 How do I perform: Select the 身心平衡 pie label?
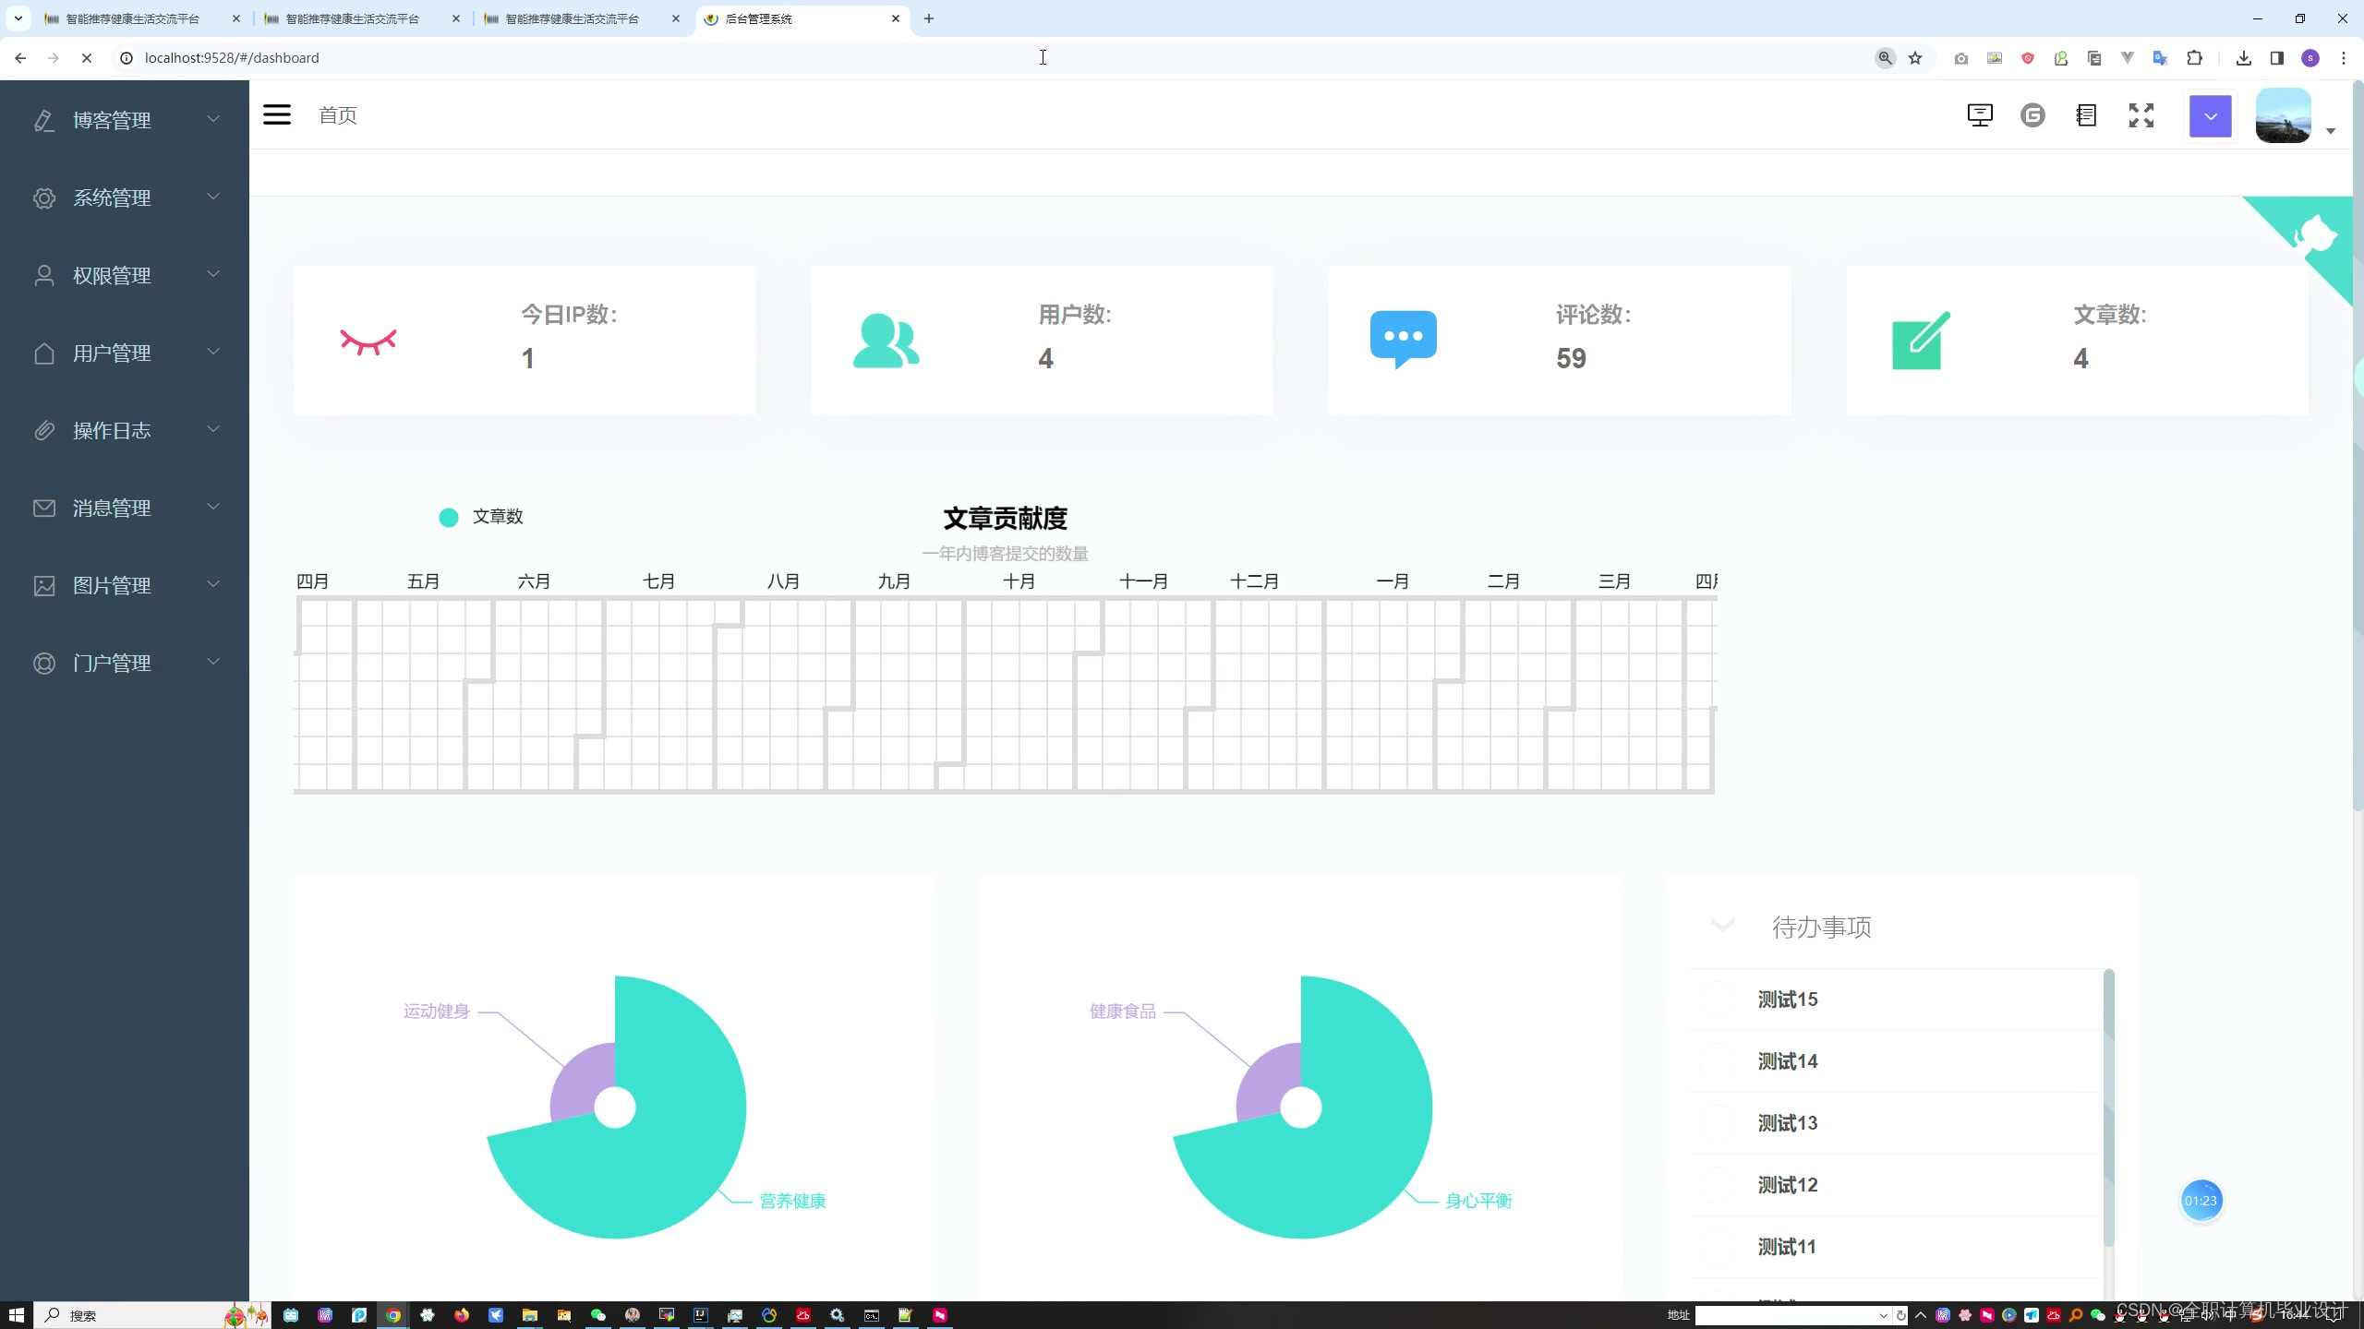tap(1478, 1201)
